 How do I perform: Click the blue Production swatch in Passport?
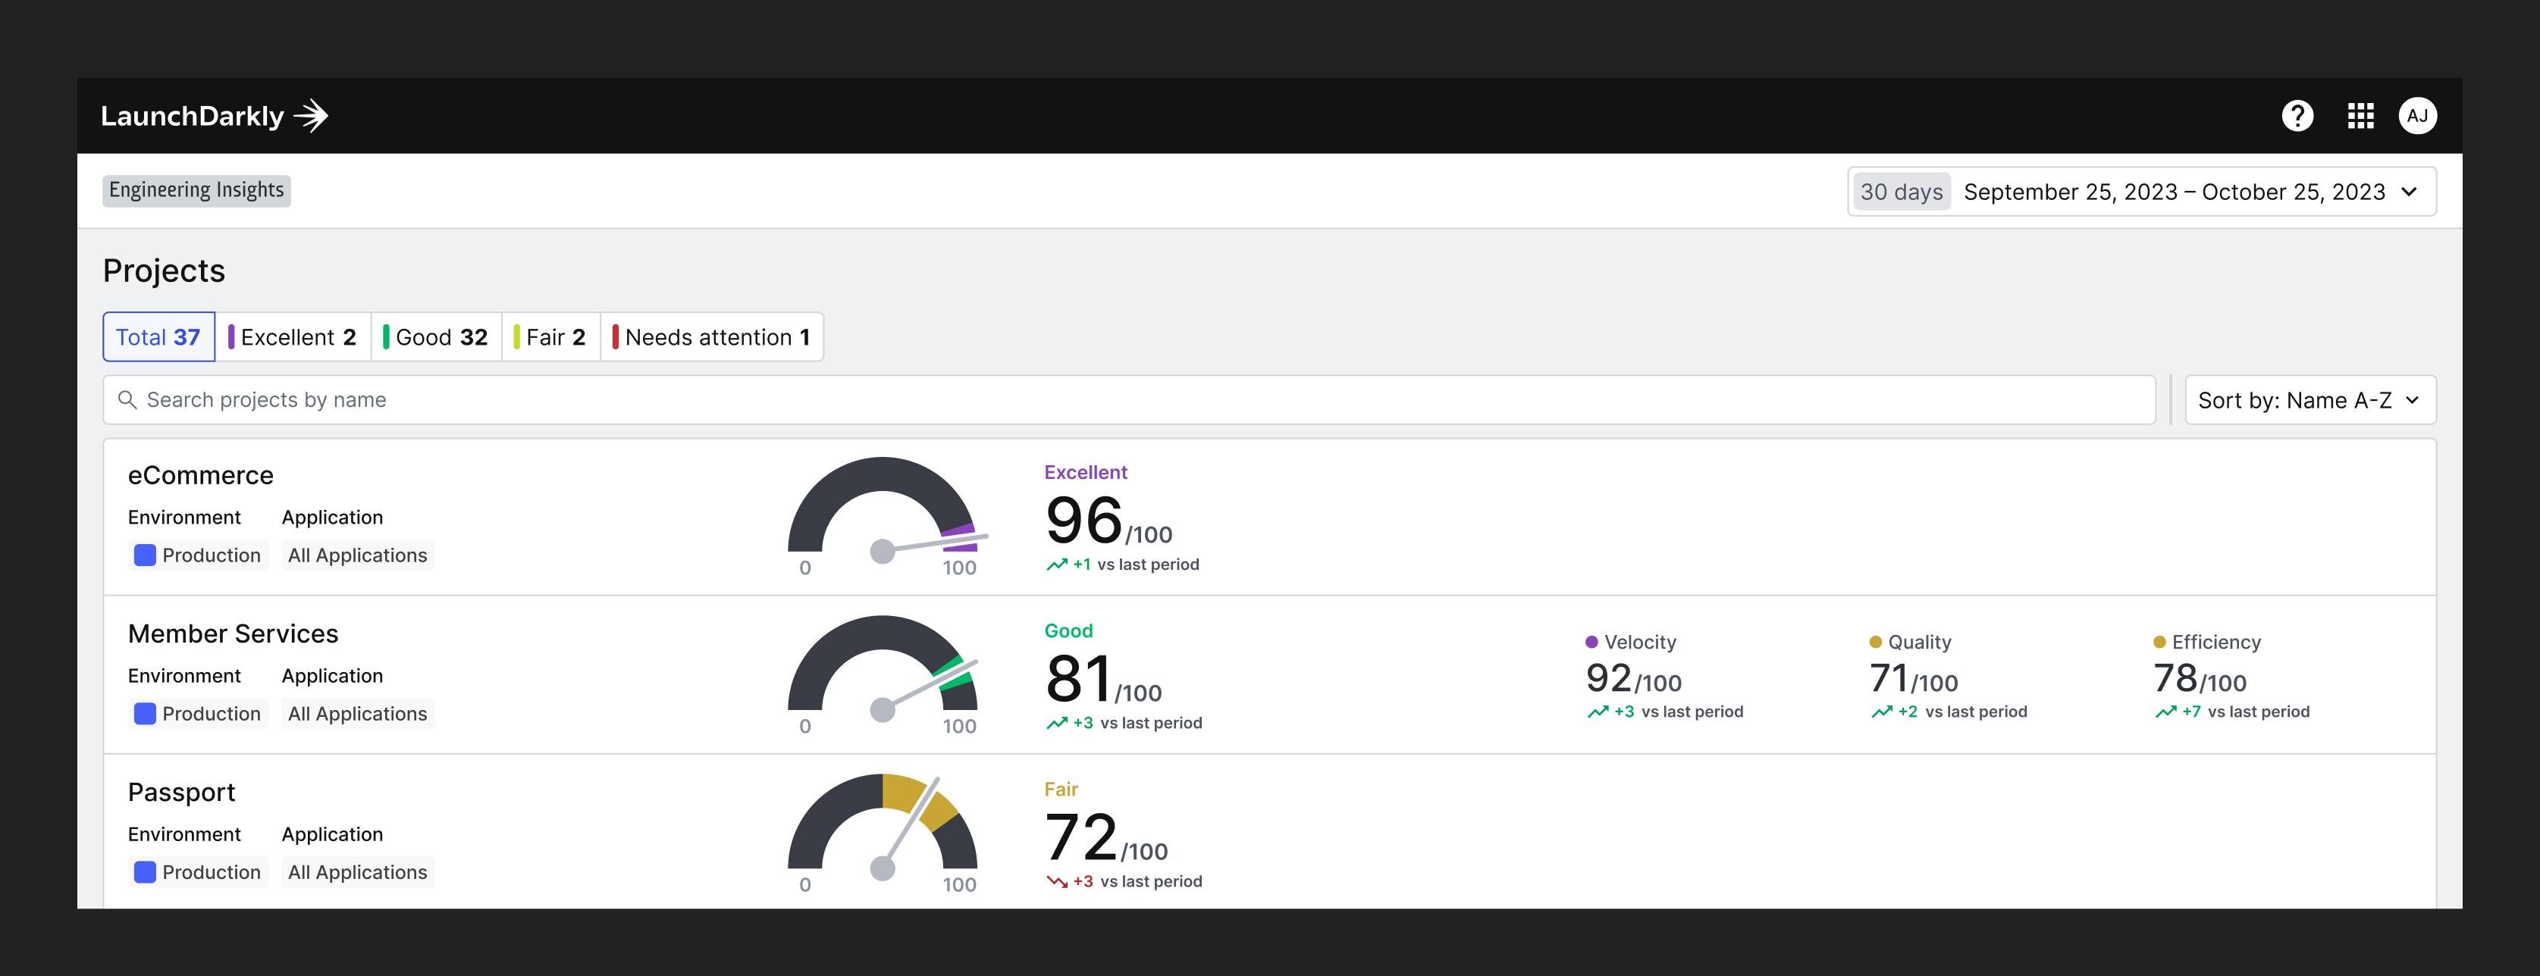[145, 872]
